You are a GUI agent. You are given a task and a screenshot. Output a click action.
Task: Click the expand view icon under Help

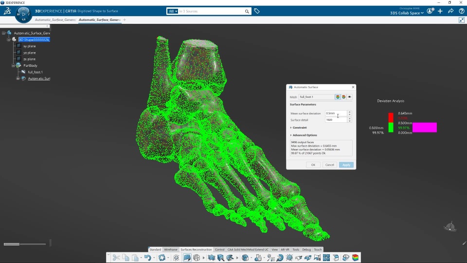tap(461, 20)
